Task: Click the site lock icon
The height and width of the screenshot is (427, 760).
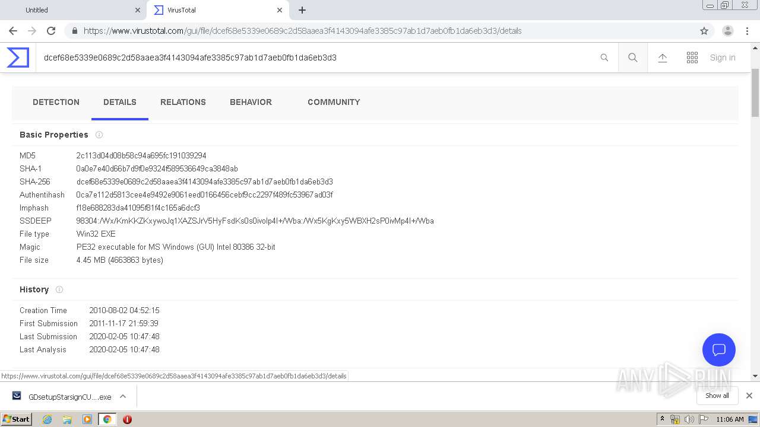Action: 75,31
